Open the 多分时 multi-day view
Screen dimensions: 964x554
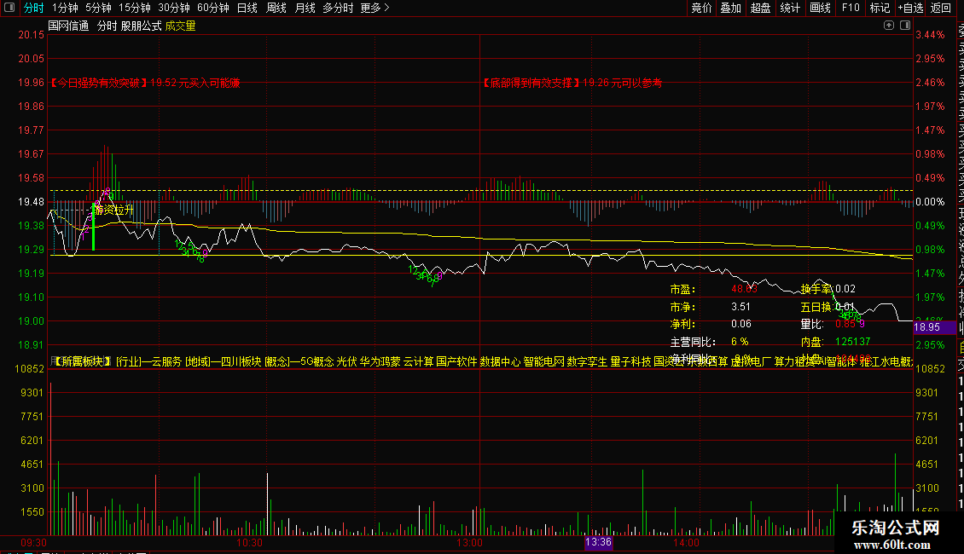[x=338, y=8]
